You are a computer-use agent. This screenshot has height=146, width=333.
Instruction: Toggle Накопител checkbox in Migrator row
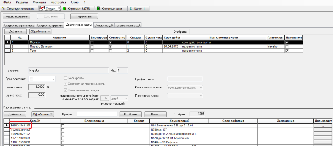(x=287, y=42)
